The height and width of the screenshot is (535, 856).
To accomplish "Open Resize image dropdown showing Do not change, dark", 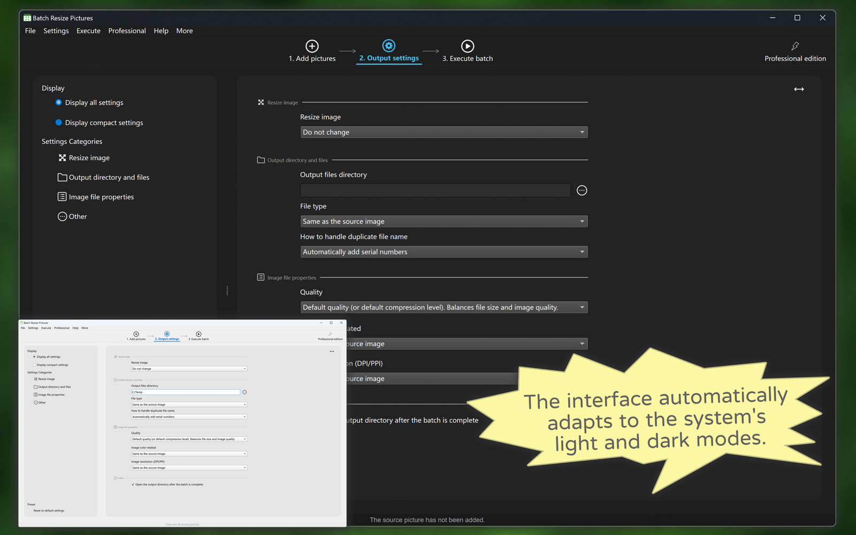I will 444,132.
